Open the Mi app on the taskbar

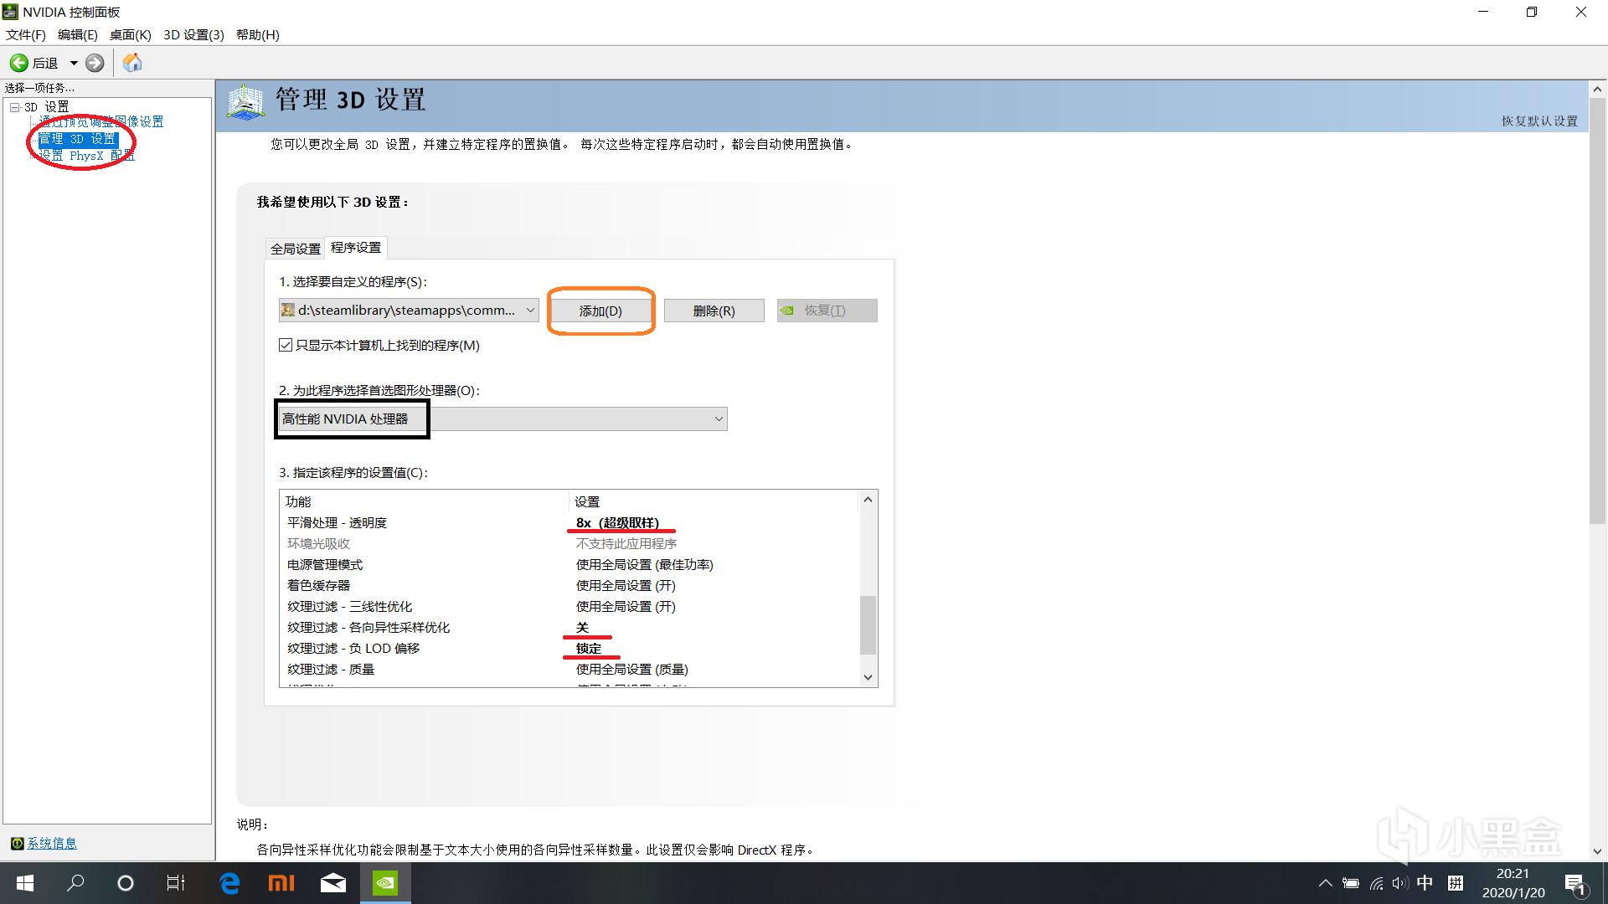[x=281, y=883]
